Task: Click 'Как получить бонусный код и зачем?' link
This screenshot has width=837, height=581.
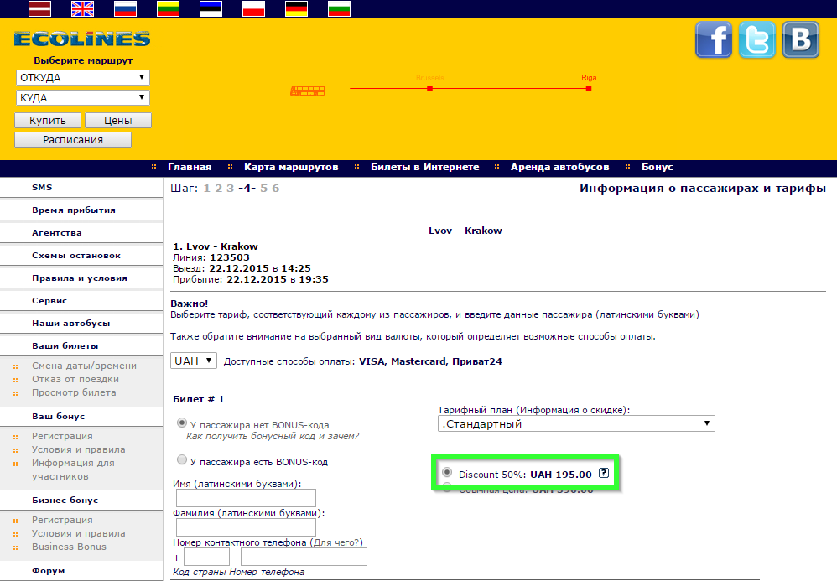Action: pos(273,436)
